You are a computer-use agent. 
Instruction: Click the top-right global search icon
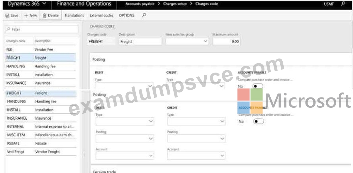[343, 4]
